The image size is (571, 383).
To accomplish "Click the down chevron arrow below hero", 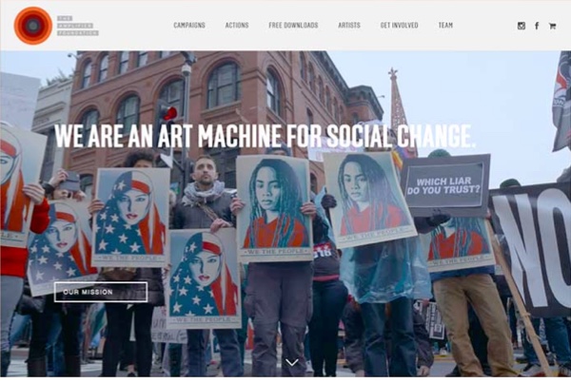I will tap(292, 362).
